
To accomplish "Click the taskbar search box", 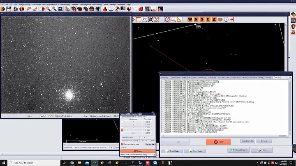I will [x=34, y=163].
